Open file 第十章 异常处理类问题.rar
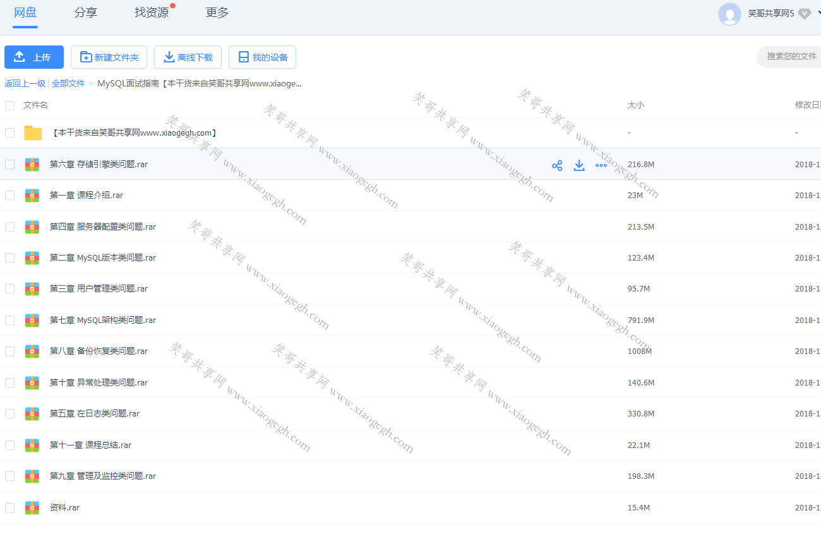821x542 pixels. click(x=99, y=382)
